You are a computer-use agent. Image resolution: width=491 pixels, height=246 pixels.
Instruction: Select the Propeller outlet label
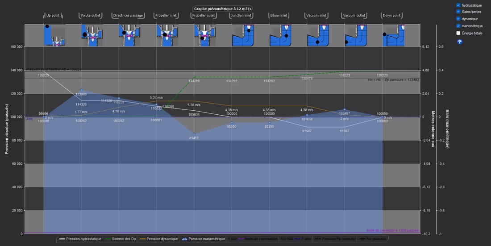tap(204, 15)
